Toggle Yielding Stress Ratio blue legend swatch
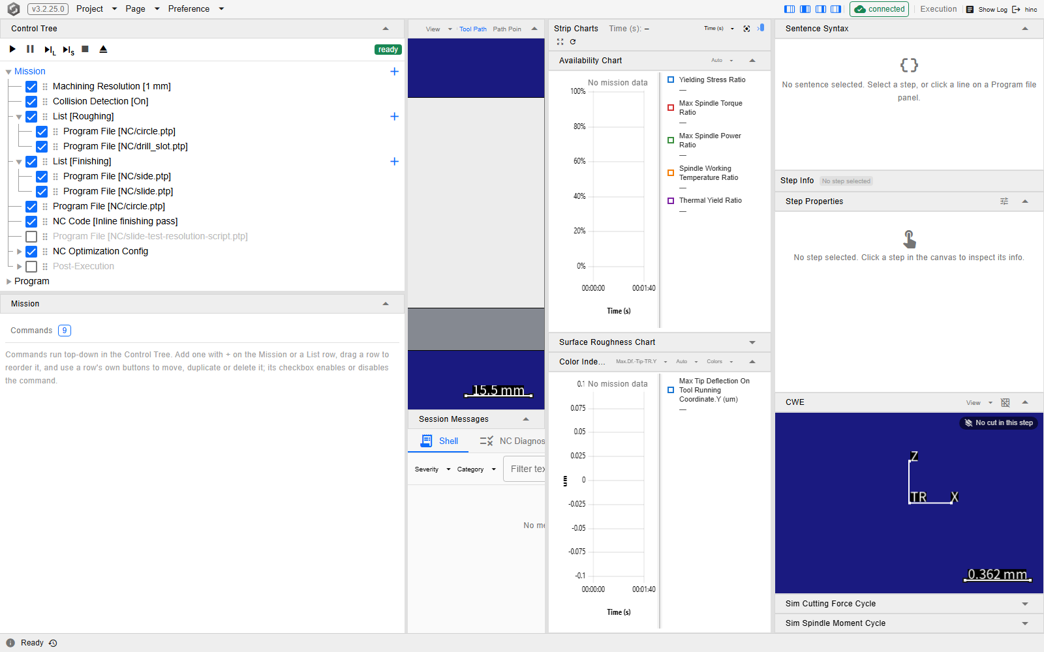The image size is (1044, 652). (671, 80)
